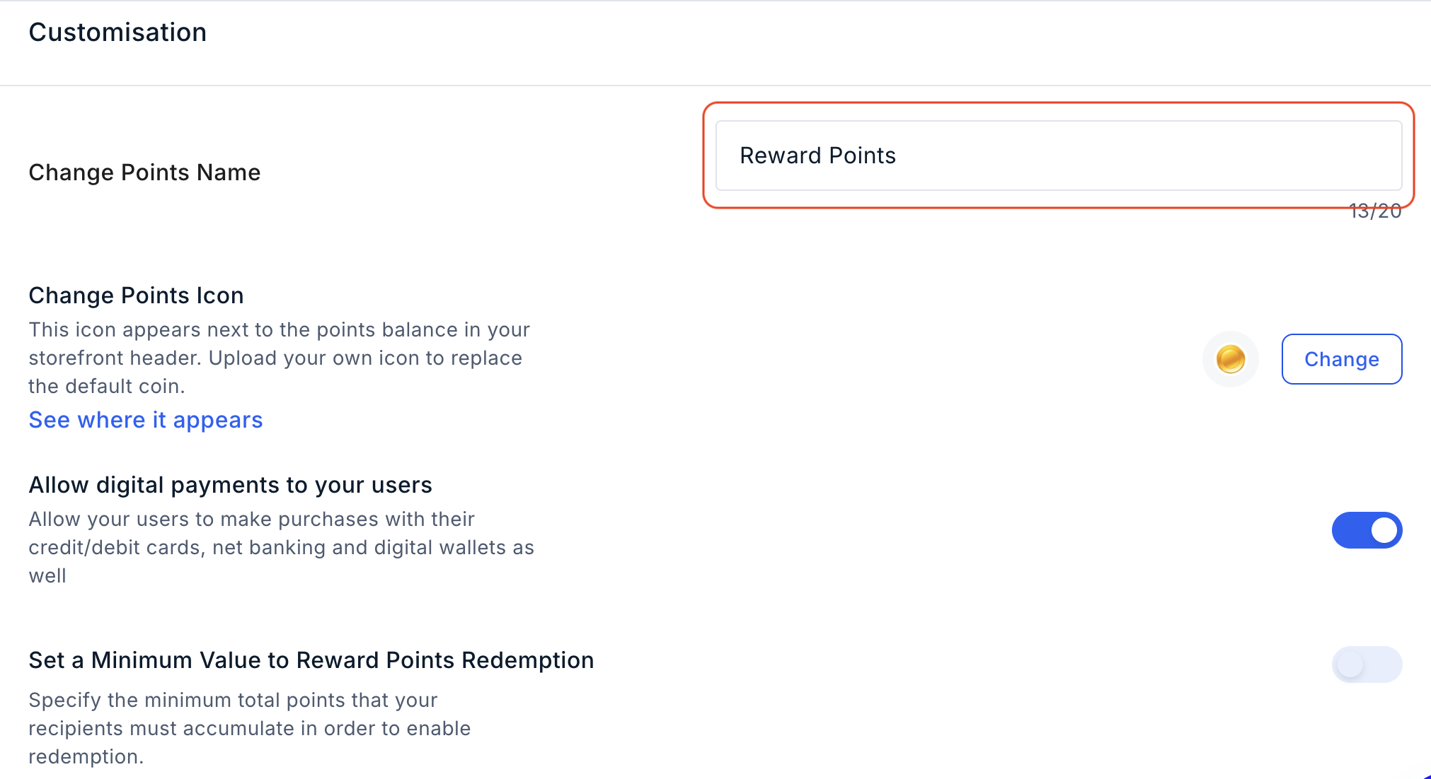Image resolution: width=1431 pixels, height=779 pixels.
Task: Click the word Points inside the text field
Action: point(862,156)
